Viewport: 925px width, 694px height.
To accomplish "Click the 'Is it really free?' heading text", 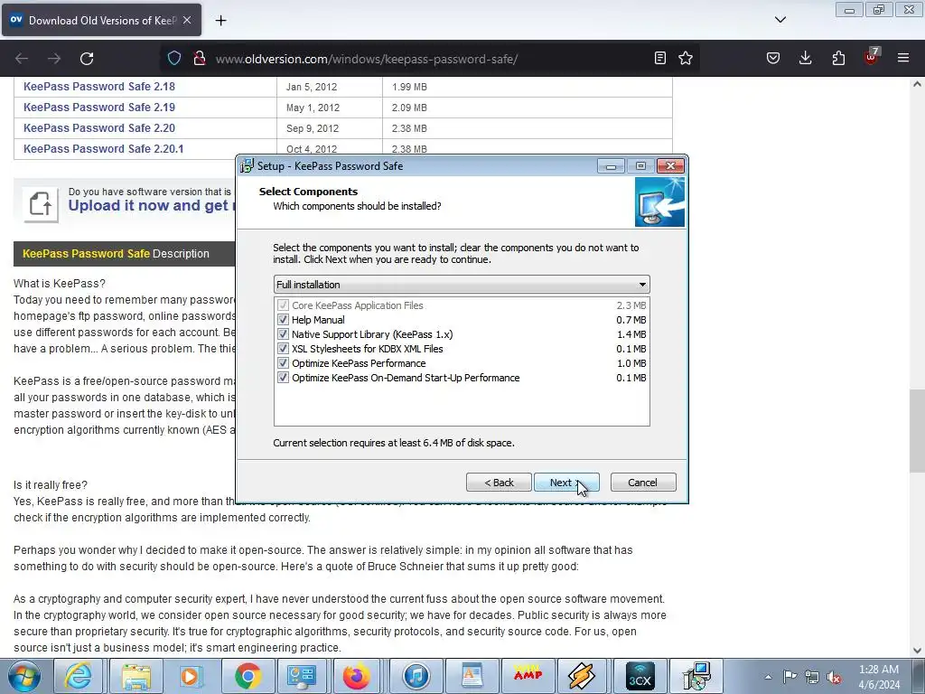I will (x=51, y=485).
